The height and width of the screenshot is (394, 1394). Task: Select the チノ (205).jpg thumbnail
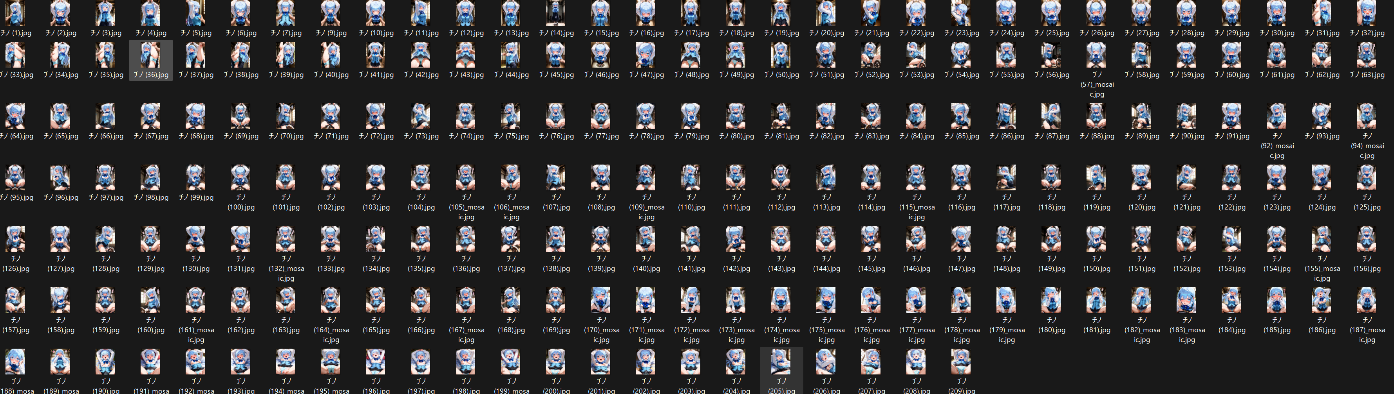[x=781, y=362]
